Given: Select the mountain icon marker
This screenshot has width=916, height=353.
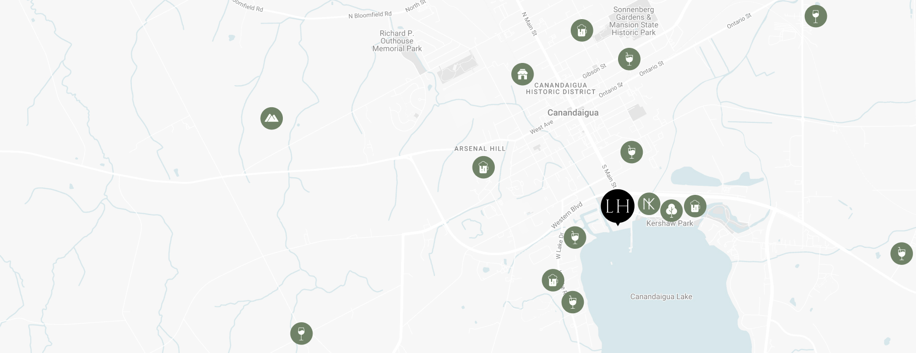Looking at the screenshot, I should pyautogui.click(x=272, y=118).
